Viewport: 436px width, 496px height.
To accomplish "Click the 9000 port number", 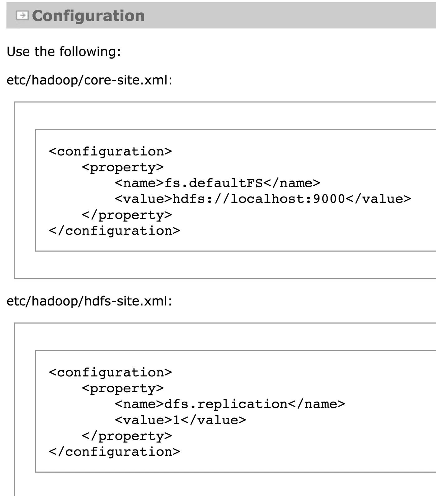I will click(329, 199).
